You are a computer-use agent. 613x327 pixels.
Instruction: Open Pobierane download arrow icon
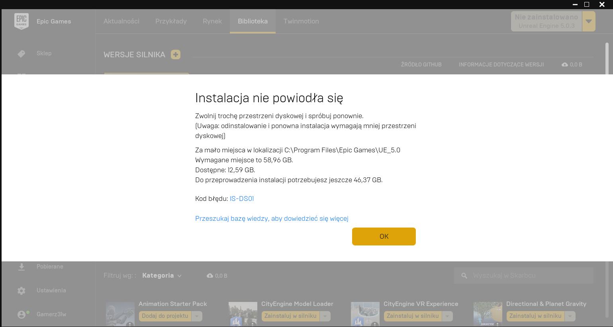(22, 267)
